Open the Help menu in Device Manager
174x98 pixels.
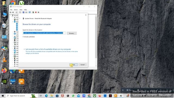pos(25,10)
